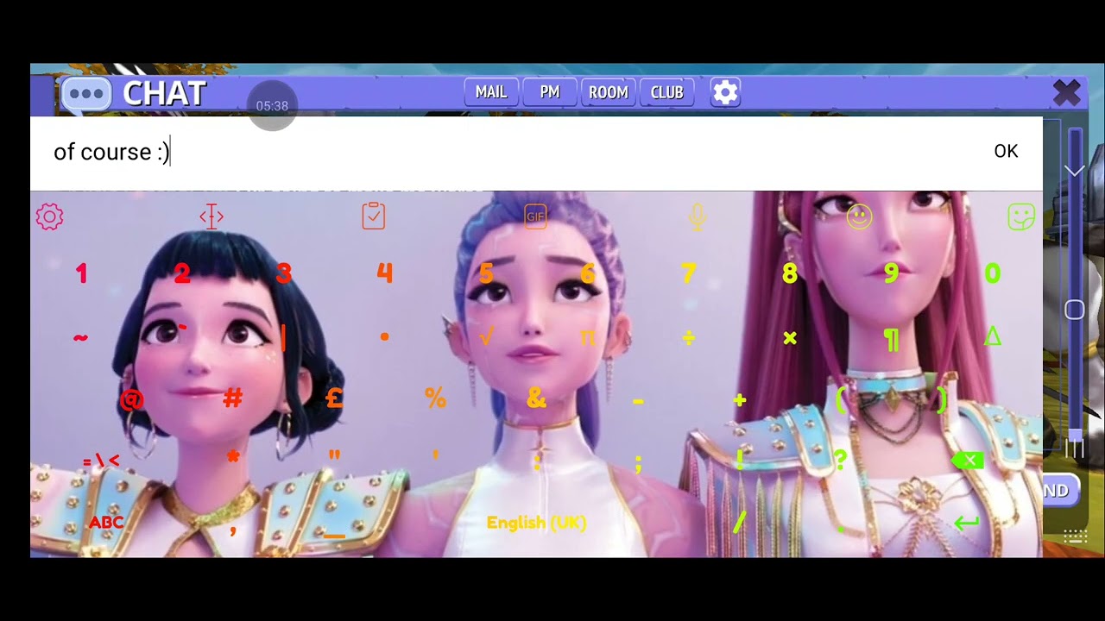Tap the division sign key

[x=688, y=337]
